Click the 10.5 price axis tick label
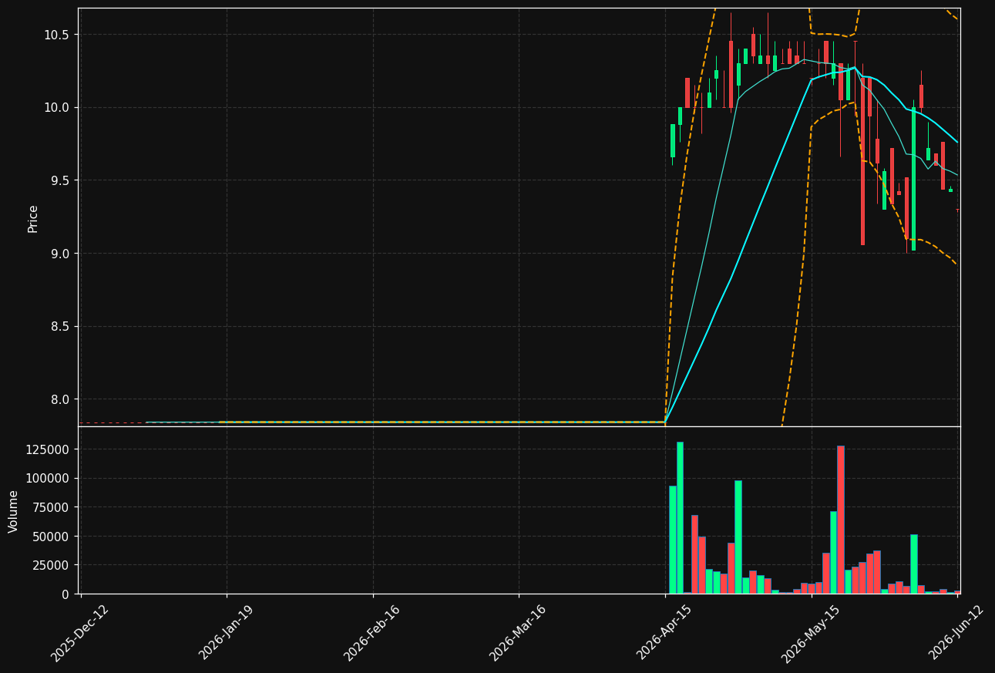Viewport: 995px width, 673px height. point(57,35)
